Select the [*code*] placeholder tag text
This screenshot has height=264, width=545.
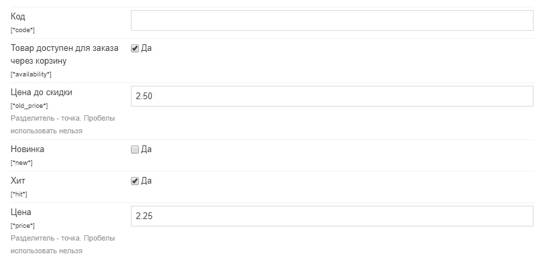tap(23, 30)
